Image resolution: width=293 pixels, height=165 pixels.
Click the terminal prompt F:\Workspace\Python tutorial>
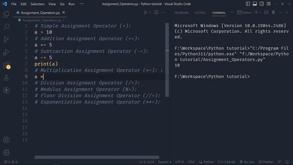(212, 77)
